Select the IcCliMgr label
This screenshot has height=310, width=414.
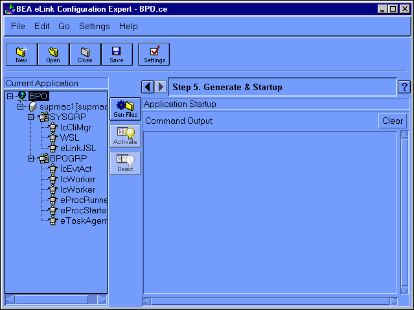76,127
